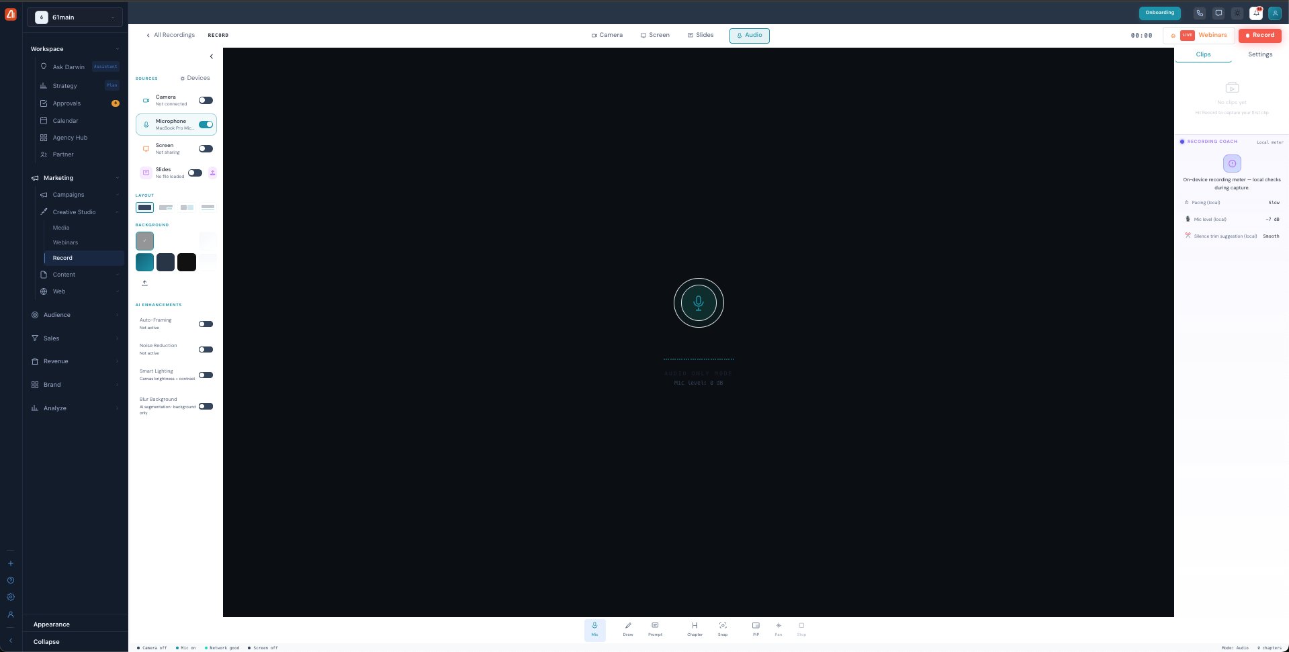The image size is (1289, 652).
Task: Enable Auto-Framing enhancement
Action: [x=206, y=324]
